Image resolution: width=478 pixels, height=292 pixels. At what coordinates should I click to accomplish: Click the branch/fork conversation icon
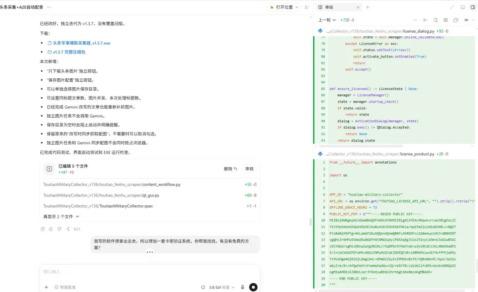(x=67, y=229)
